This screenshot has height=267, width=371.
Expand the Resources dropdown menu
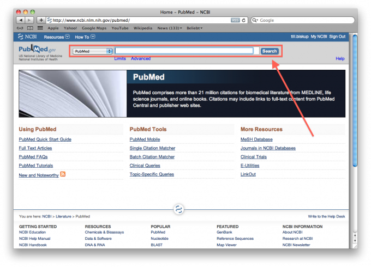pos(57,37)
